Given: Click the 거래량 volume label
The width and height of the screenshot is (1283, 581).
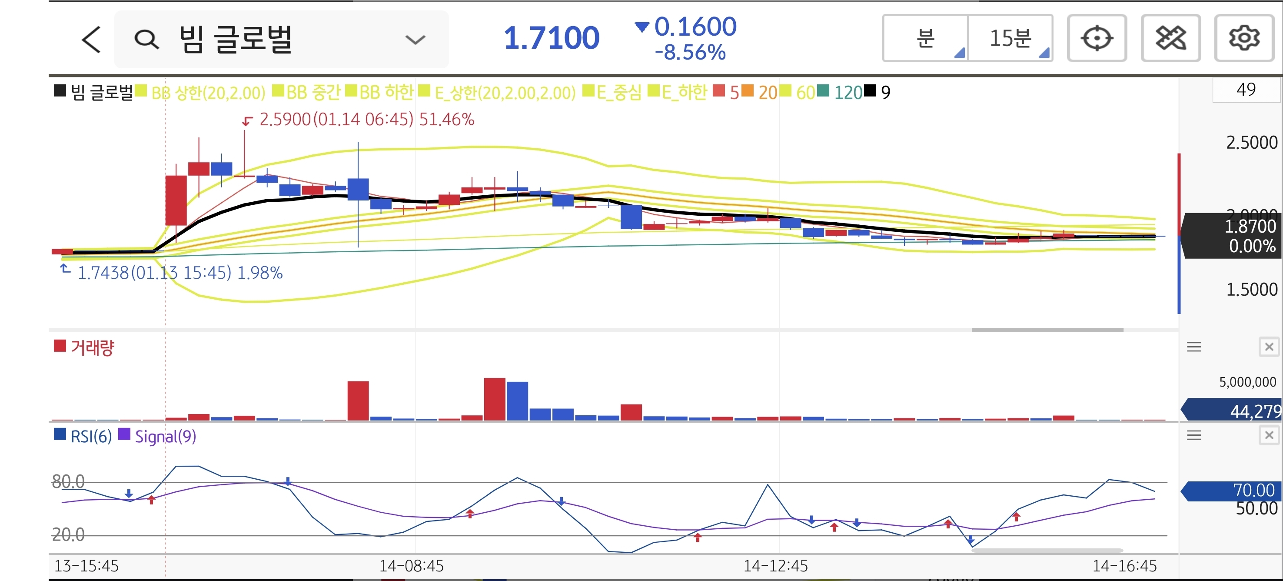Looking at the screenshot, I should (92, 347).
